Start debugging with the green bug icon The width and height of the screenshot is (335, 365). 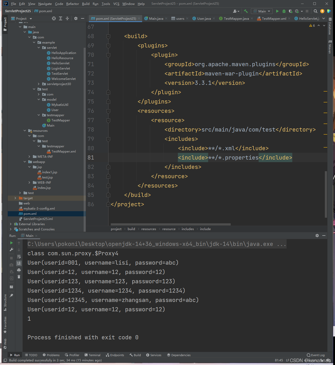284,11
